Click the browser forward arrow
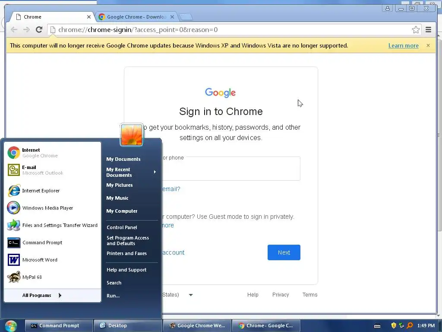The height and width of the screenshot is (332, 442). pyautogui.click(x=26, y=30)
